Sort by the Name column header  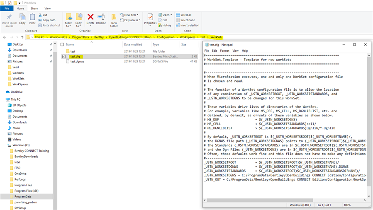pyautogui.click(x=70, y=44)
